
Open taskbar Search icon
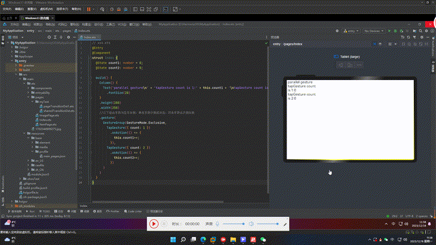click(x=183, y=240)
